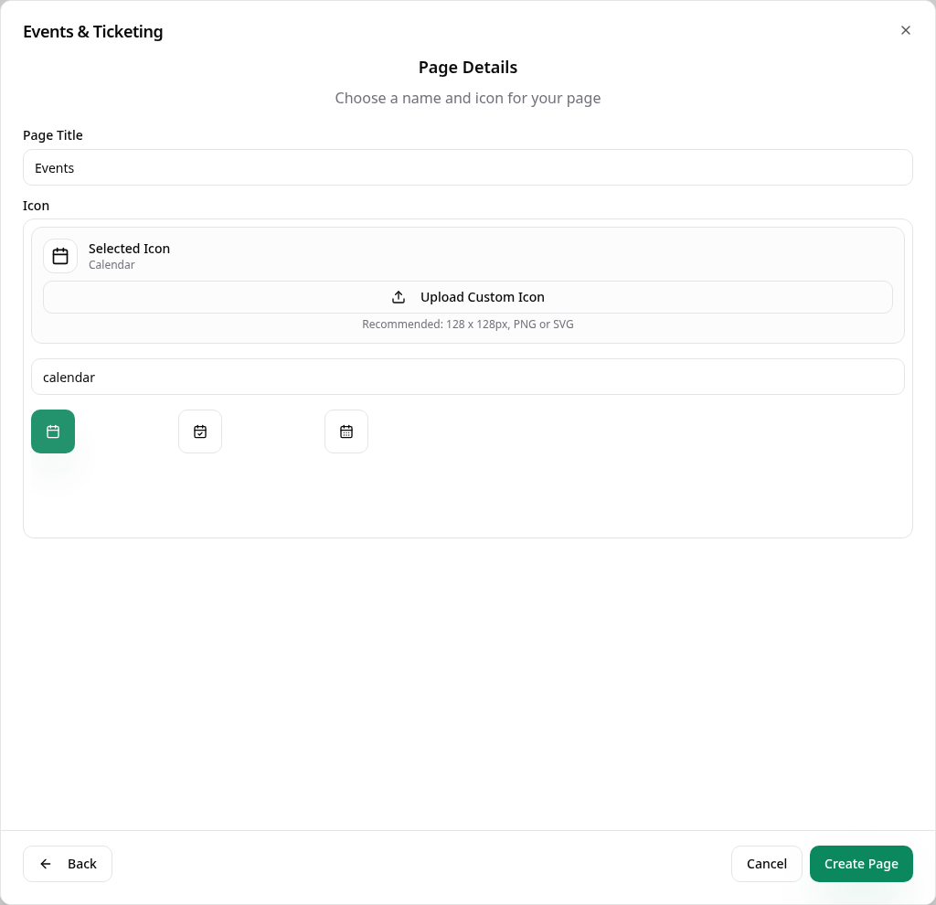
Task: Click the 'Page Details' heading
Action: (468, 68)
